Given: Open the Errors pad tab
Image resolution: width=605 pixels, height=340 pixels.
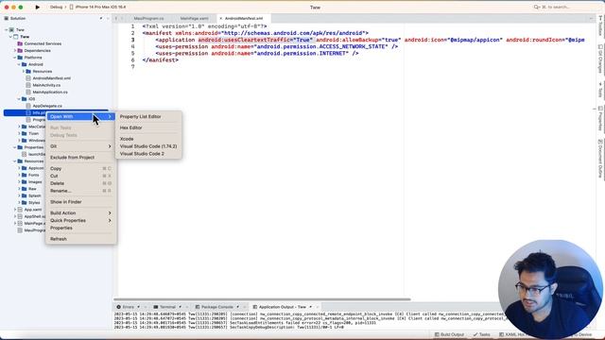Looking at the screenshot, I should (x=129, y=307).
